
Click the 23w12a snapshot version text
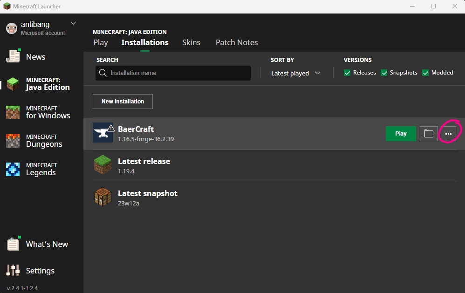(x=129, y=204)
